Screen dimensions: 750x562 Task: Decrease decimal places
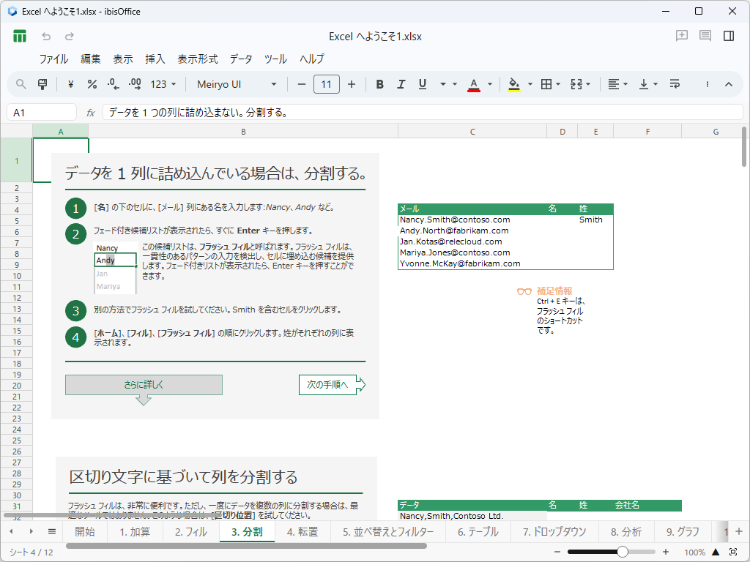pos(114,84)
